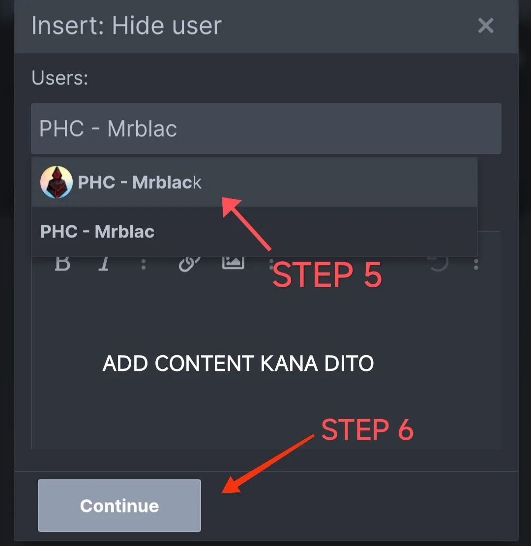Click the STEP 6 annotation label
The width and height of the screenshot is (531, 546).
(x=367, y=430)
